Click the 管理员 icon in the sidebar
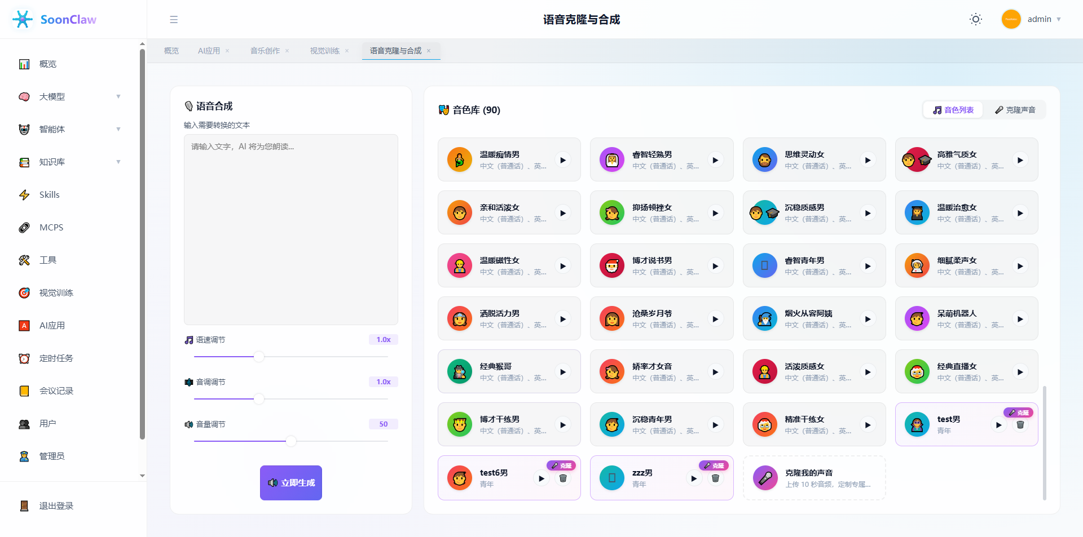 [x=24, y=456]
